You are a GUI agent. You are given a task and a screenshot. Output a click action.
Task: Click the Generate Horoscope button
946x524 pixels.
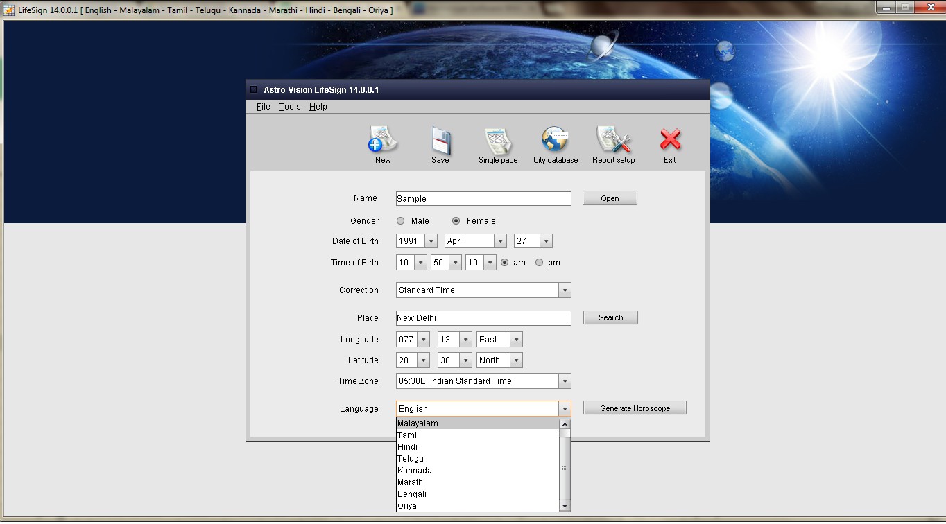[635, 408]
